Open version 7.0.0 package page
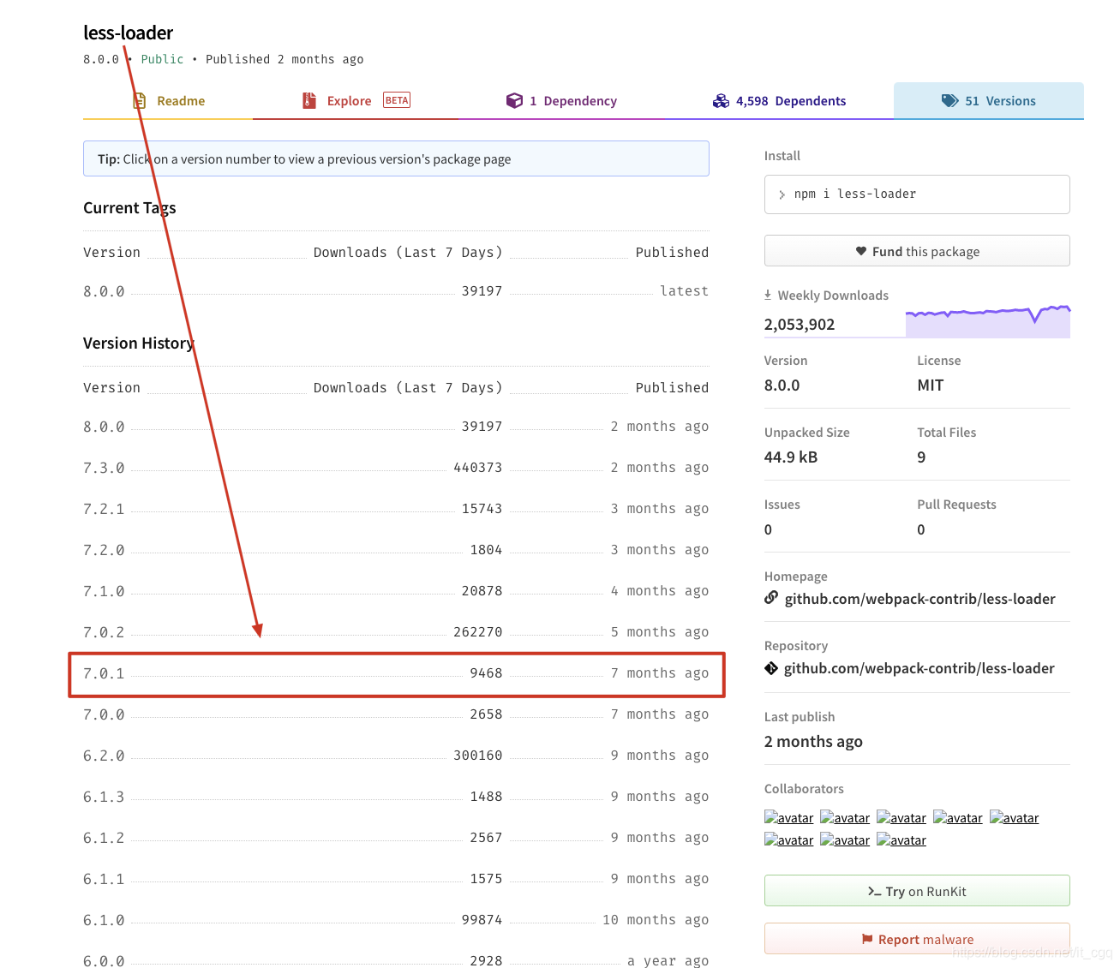Viewport: 1120px width, 968px height. (x=104, y=714)
